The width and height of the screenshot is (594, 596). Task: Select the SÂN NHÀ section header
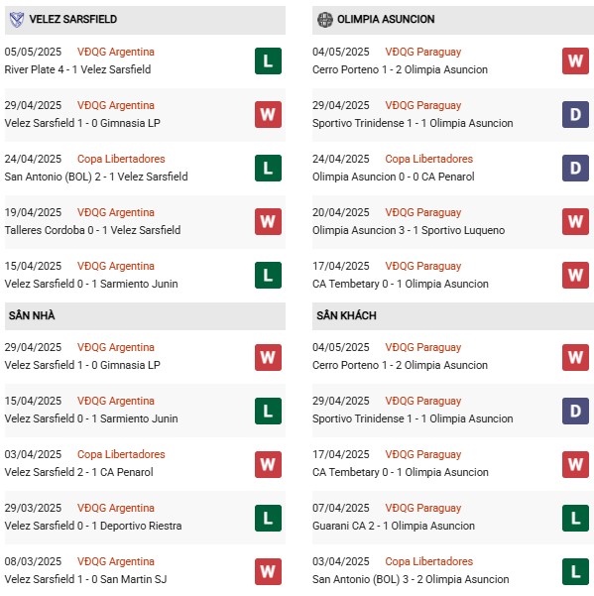(145, 316)
